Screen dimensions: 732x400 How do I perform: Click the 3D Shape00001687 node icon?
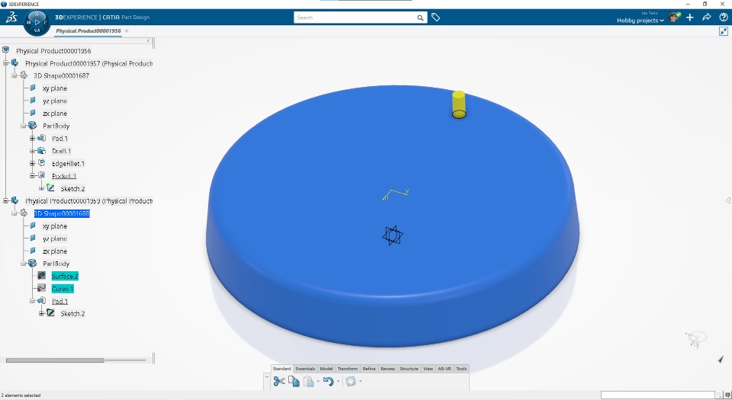(24, 75)
